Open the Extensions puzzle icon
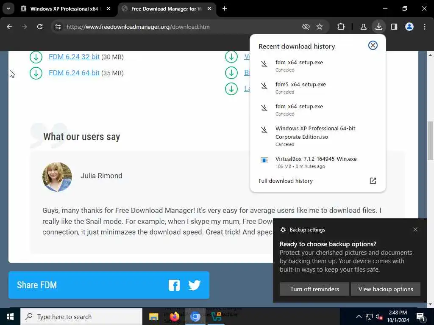This screenshot has height=325, width=434. click(341, 27)
